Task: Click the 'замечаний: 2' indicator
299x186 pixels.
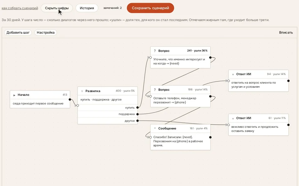Action: tap(112, 8)
